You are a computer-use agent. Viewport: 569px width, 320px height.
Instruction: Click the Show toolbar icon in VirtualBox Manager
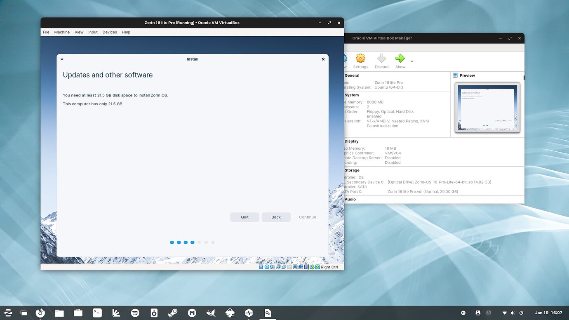400,61
